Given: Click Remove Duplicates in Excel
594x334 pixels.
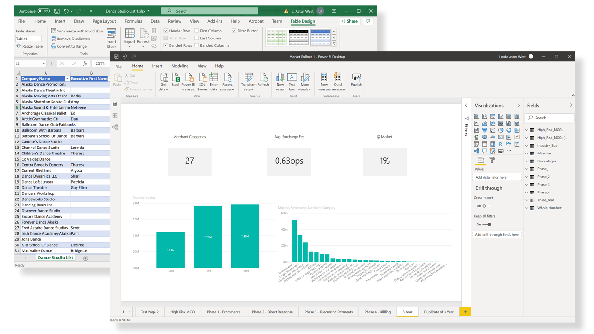Looking at the screenshot, I should tap(70, 39).
